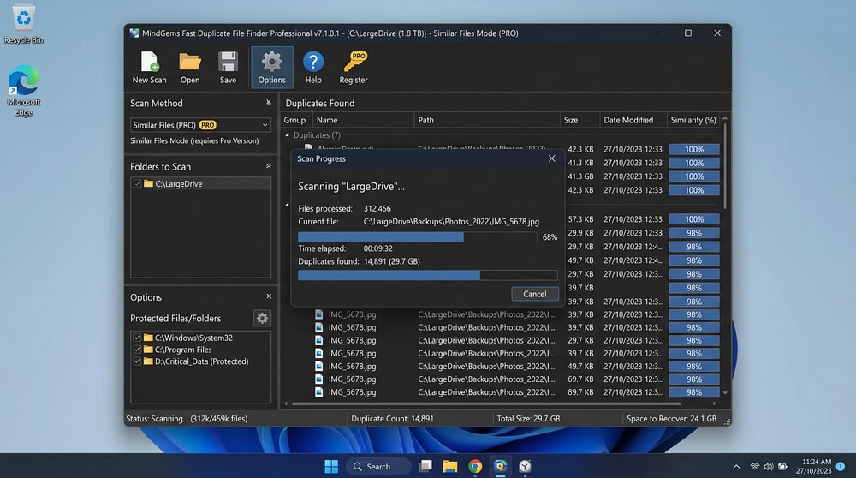
Task: Open Recycle Bin on desktop
Action: click(x=23, y=24)
